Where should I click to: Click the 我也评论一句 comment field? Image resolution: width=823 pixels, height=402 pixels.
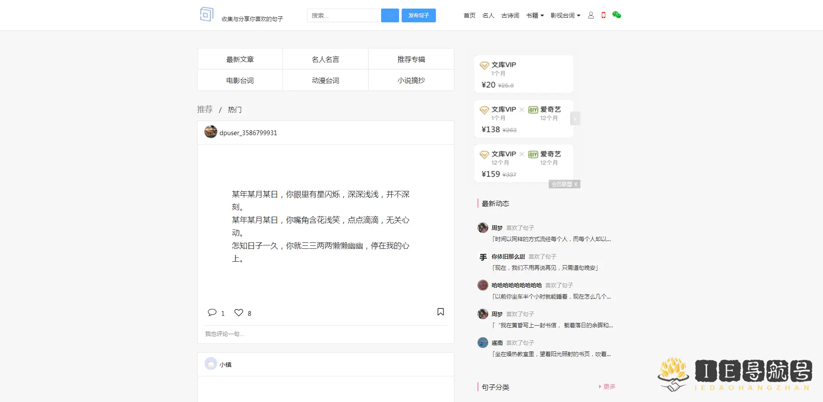point(300,334)
